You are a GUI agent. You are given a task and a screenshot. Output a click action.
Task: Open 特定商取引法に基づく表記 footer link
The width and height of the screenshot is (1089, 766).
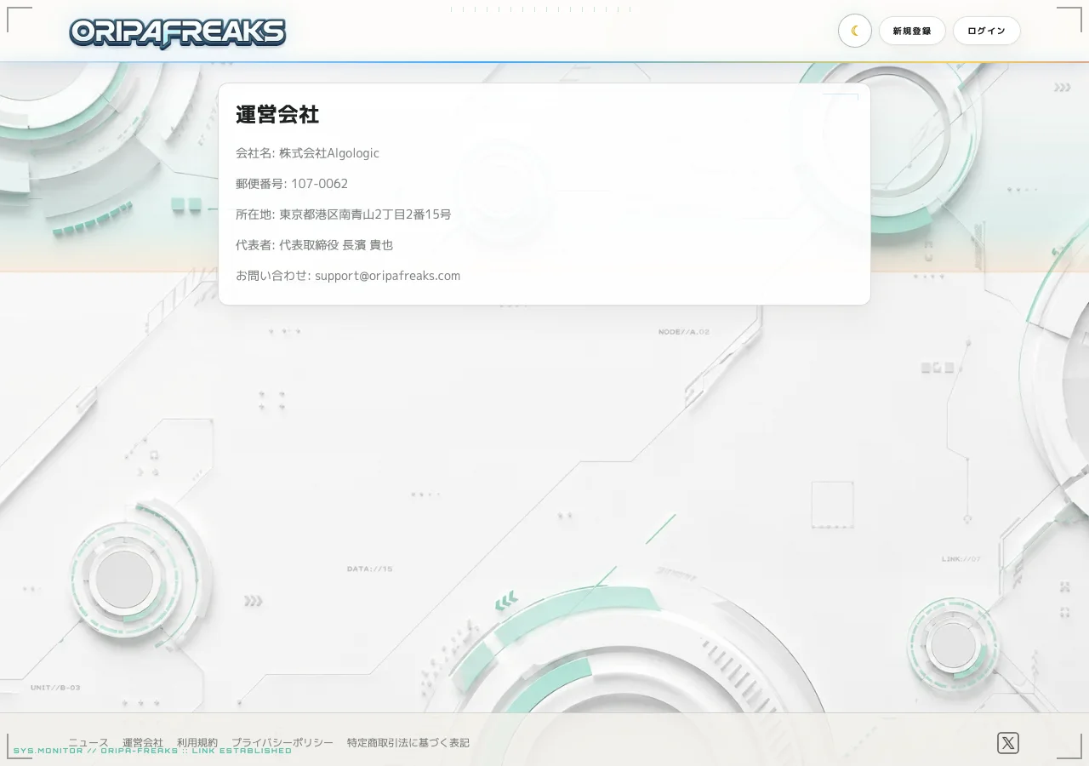(x=408, y=743)
